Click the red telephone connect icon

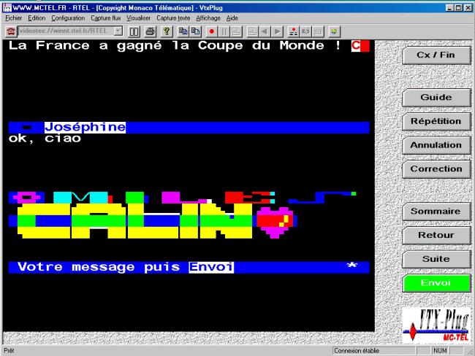[11, 31]
